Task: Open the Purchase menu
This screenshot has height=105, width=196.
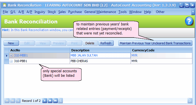Action: (x=75, y=12)
